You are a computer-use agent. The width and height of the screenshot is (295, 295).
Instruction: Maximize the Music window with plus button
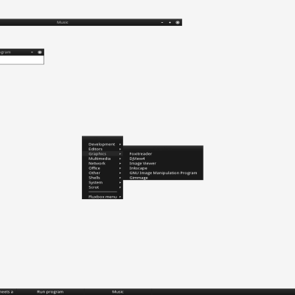(170, 22)
